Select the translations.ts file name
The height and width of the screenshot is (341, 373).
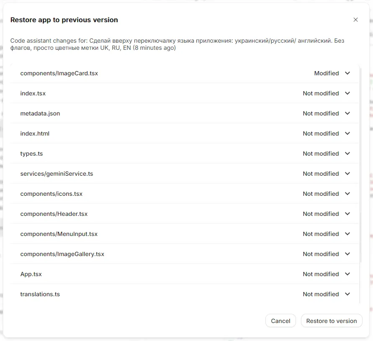coord(40,294)
